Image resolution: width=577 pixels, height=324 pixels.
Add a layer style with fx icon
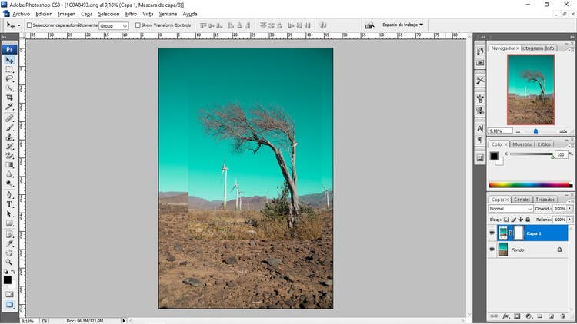(x=506, y=316)
